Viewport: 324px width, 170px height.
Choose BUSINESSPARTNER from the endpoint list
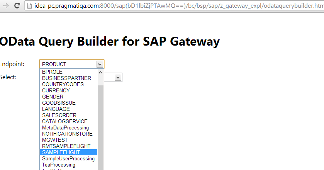click(x=68, y=78)
